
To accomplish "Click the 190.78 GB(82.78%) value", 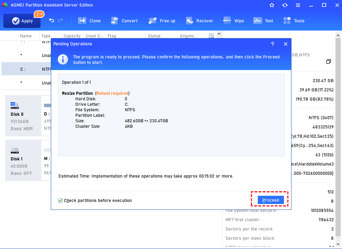I will coord(315,99).
